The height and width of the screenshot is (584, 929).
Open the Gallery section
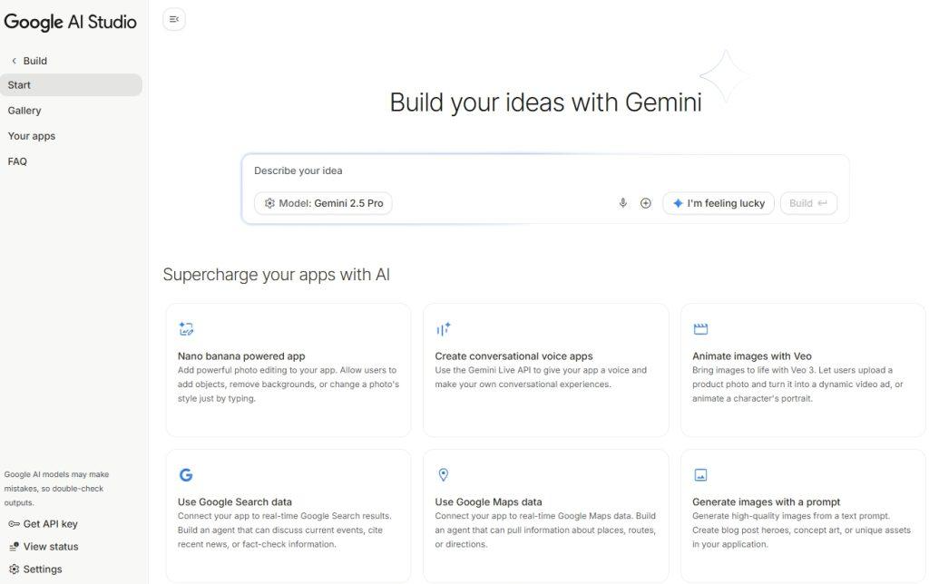point(24,111)
